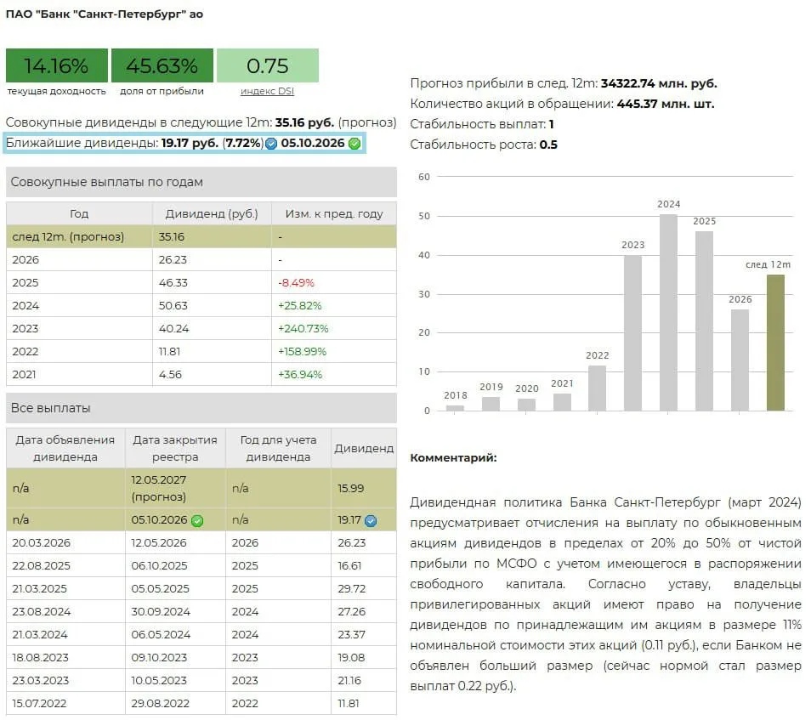Click the Дата закрытия реестра header
This screenshot has width=811, height=720.
(175, 449)
